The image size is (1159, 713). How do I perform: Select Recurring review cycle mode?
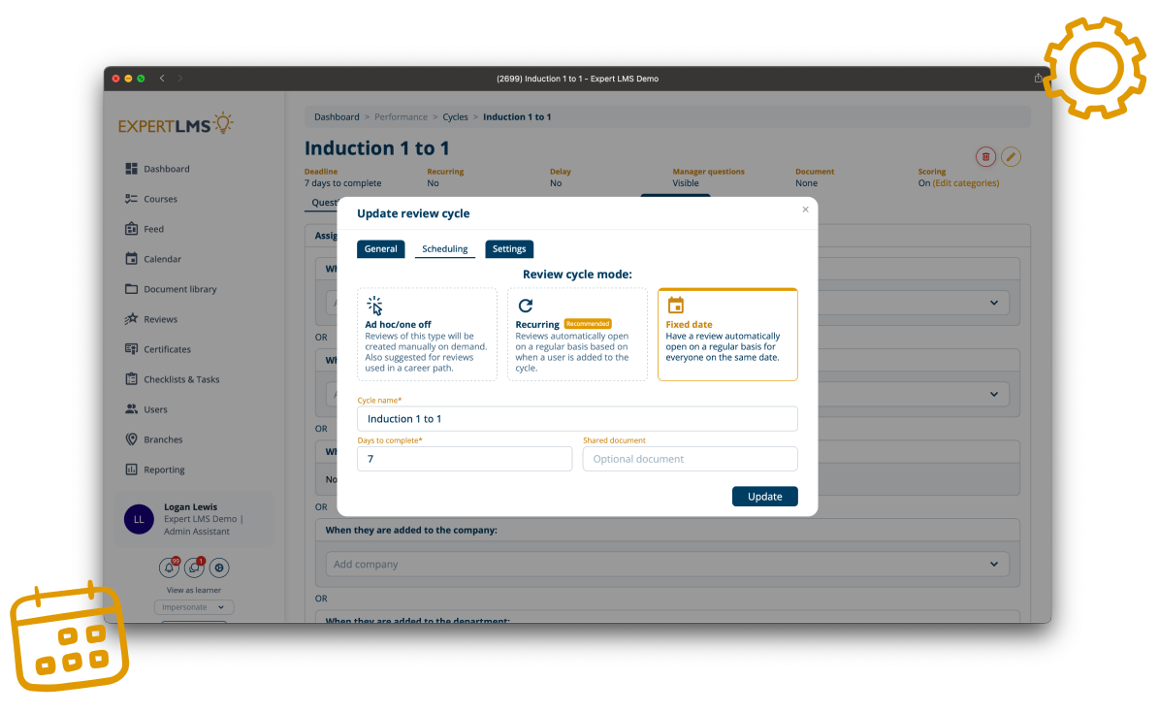[x=577, y=334]
